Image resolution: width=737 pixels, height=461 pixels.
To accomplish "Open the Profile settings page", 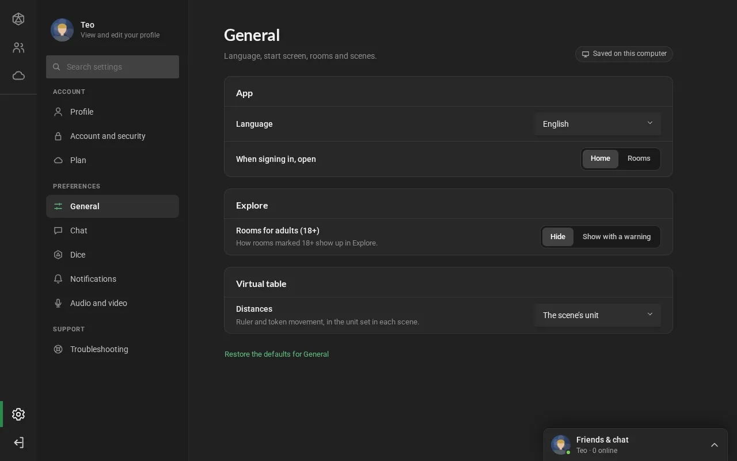I will pos(112,112).
